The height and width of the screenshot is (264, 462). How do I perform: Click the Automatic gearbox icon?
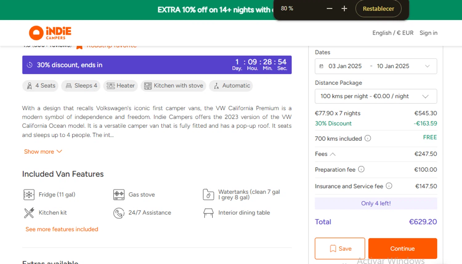pos(217,86)
